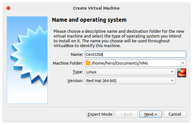The image size is (193, 125).
Task: Close the Create Virtual Machine dialog
Action: coord(8,8)
